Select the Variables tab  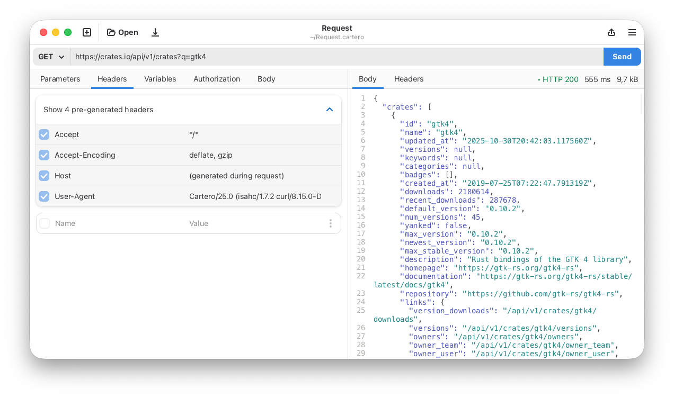tap(160, 79)
